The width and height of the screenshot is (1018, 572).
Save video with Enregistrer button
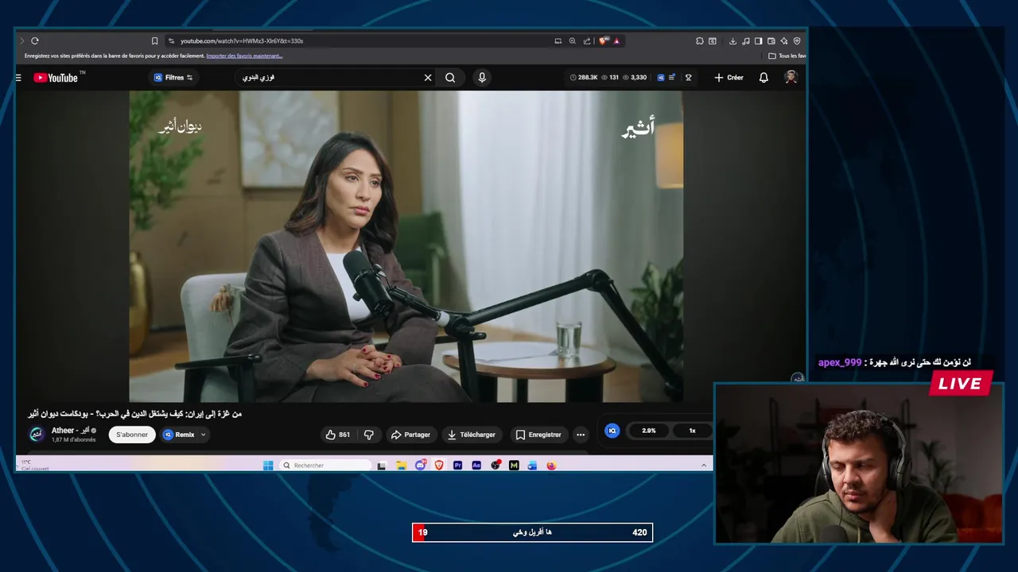pyautogui.click(x=538, y=435)
